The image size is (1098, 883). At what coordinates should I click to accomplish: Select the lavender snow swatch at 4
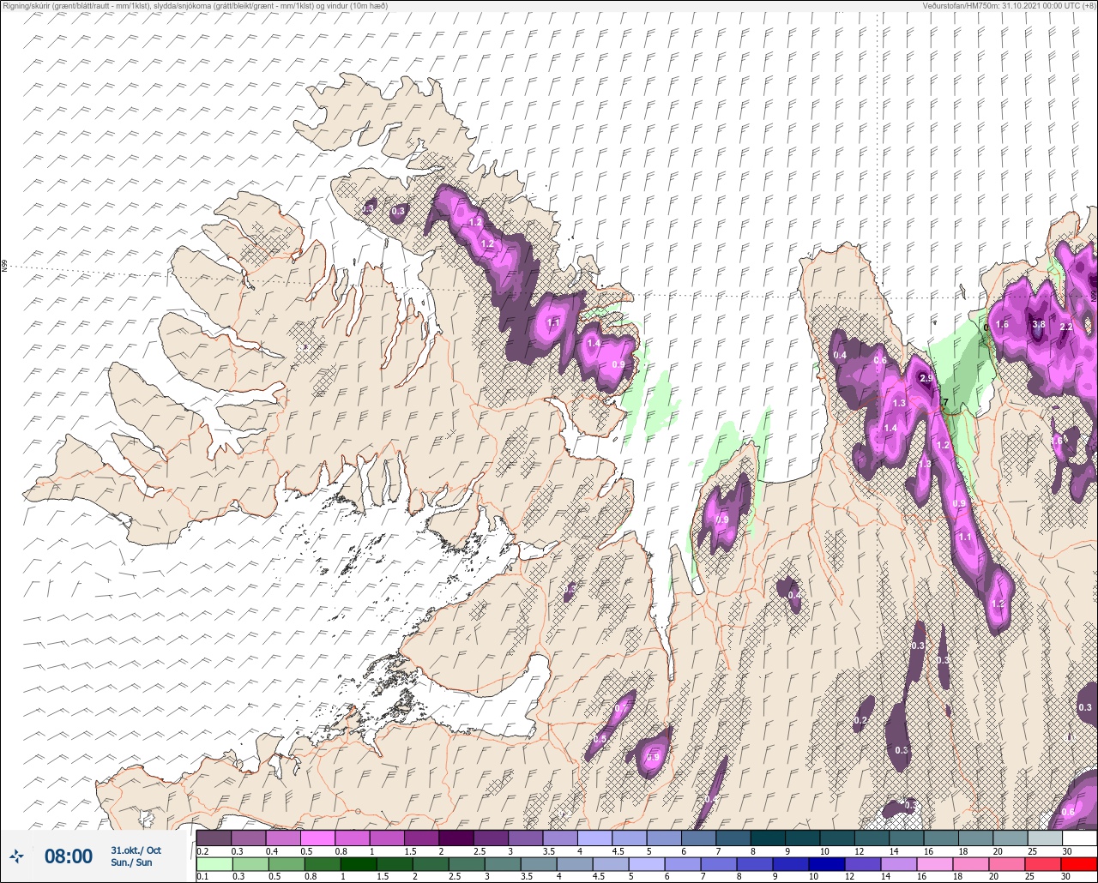(594, 838)
